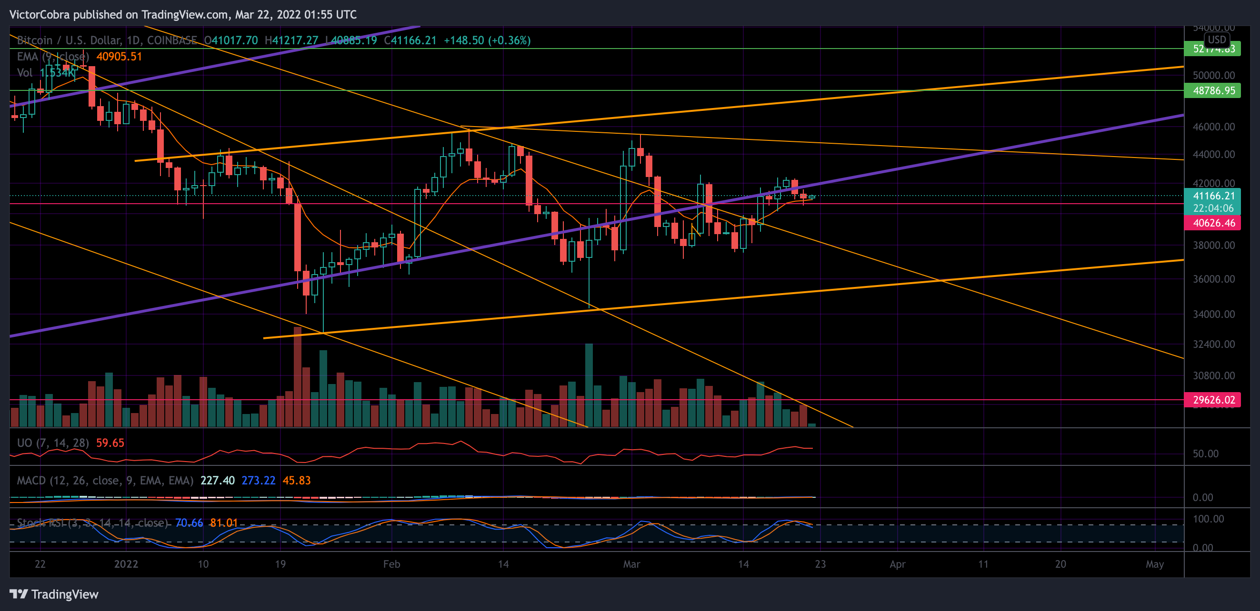
Task: Click the Vol indicator label
Action: click(x=24, y=72)
